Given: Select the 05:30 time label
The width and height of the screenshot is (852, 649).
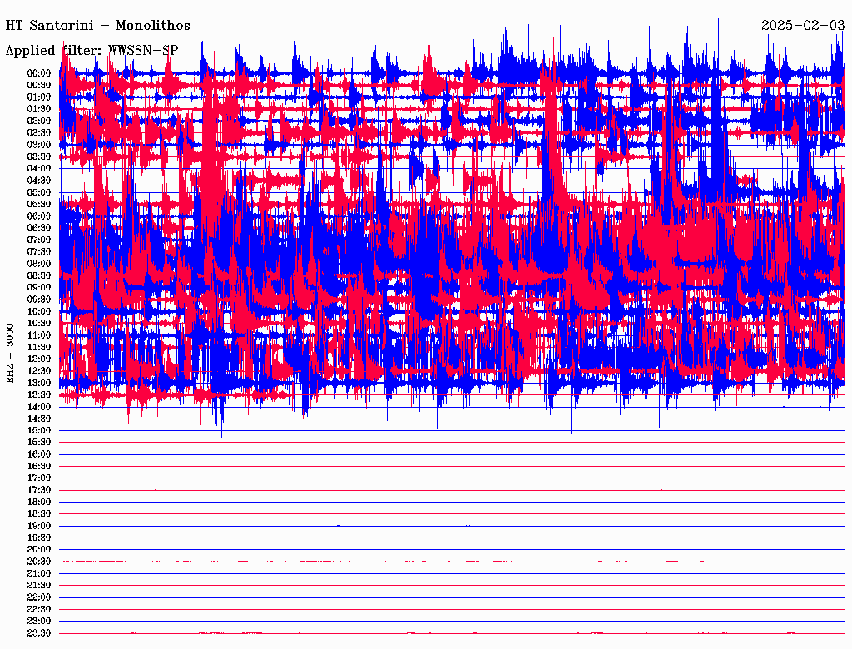Looking at the screenshot, I should coord(39,205).
